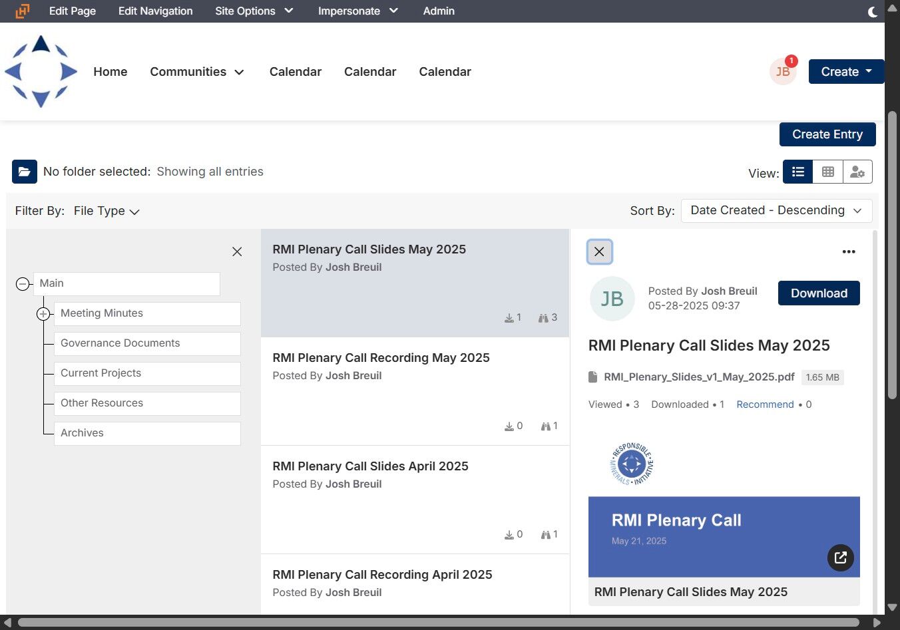Open the third Calendar nav item
Viewport: 900px width, 630px height.
pyautogui.click(x=445, y=72)
